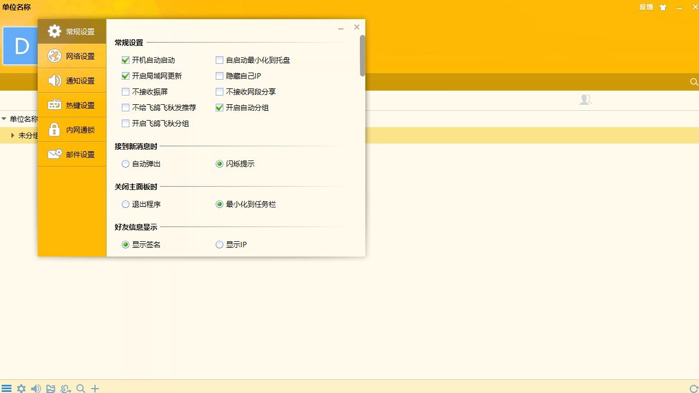Select 自动弹出 for new messages
This screenshot has width=699, height=393.
pyautogui.click(x=125, y=163)
